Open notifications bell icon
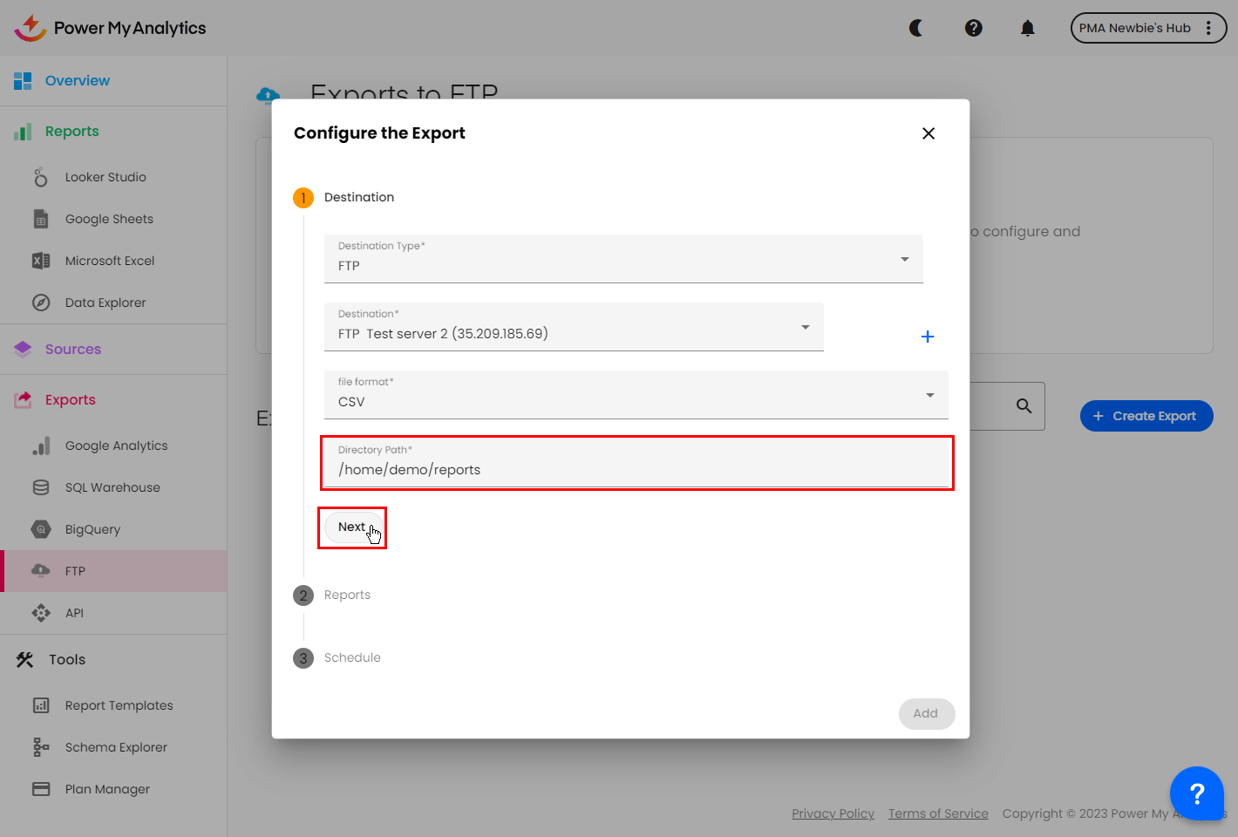Screen dimensions: 1238x837 pyautogui.click(x=1027, y=28)
